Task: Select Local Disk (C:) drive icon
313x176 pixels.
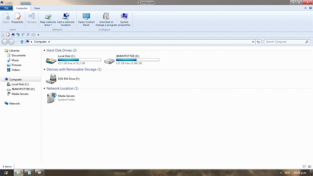Action: coord(51,61)
